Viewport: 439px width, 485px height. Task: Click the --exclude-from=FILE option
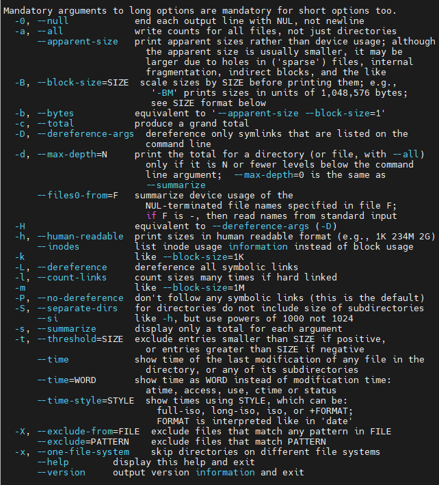[x=88, y=432]
